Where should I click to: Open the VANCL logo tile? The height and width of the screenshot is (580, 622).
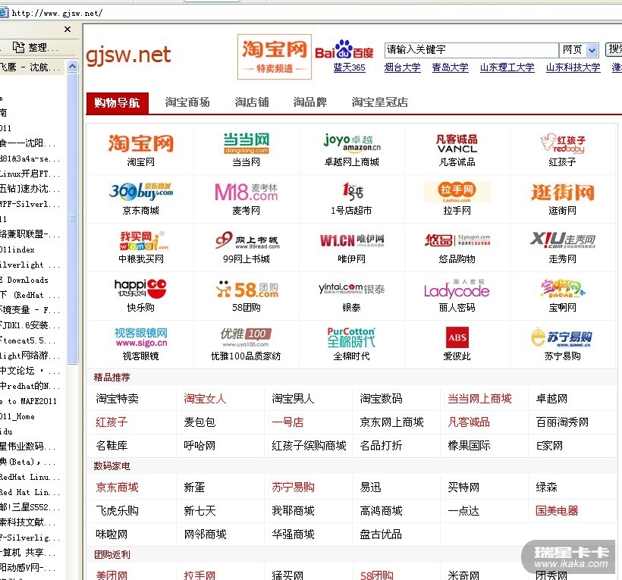(x=457, y=143)
